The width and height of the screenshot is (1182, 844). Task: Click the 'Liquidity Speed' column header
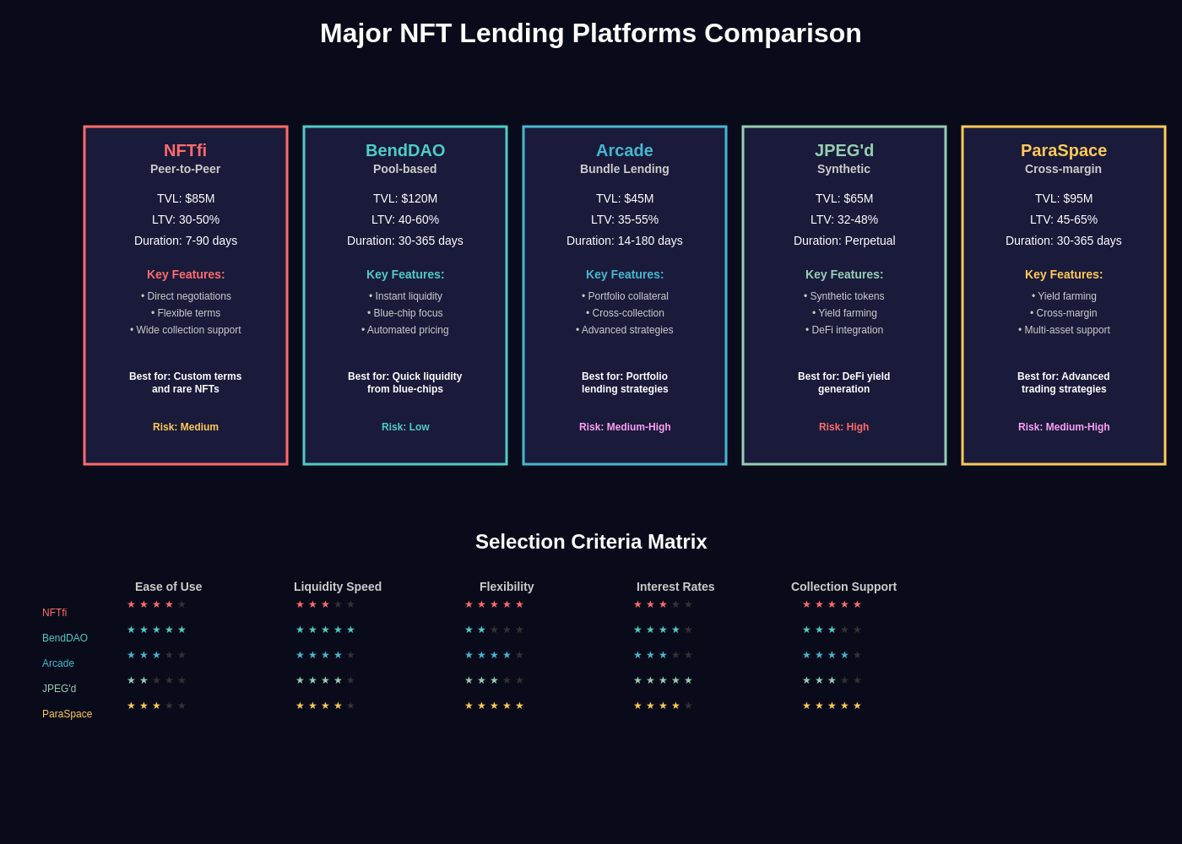338,587
